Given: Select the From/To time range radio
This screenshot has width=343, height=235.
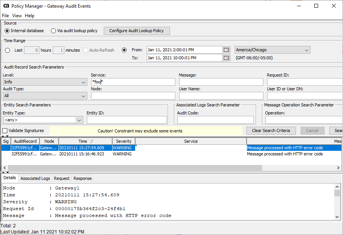Looking at the screenshot, I should (x=124, y=50).
